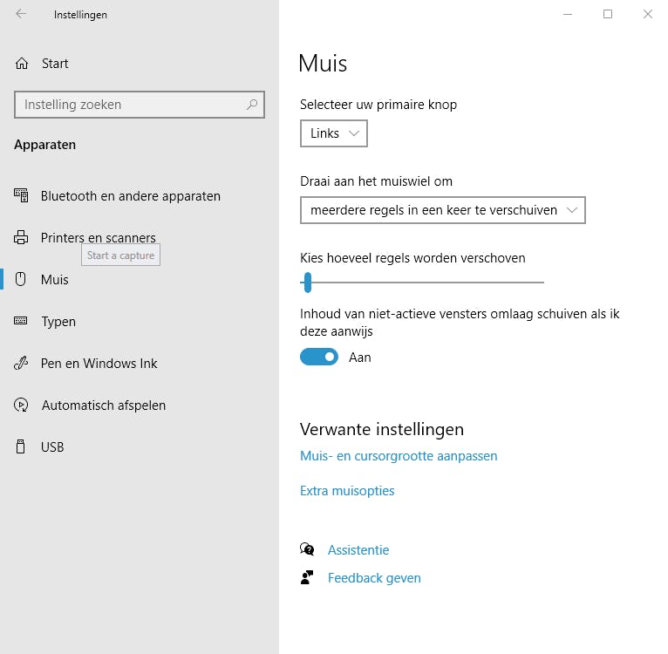Click the scroll lines slider handle

[307, 282]
